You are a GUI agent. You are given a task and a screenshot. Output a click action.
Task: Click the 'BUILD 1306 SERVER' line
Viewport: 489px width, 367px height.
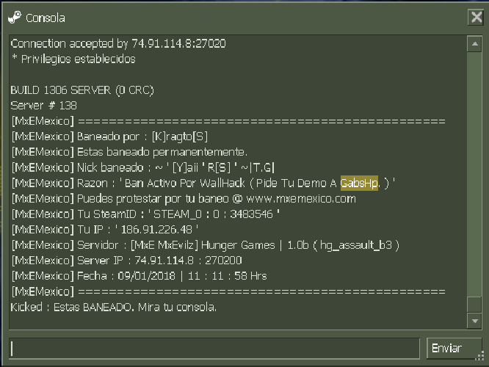(x=82, y=90)
